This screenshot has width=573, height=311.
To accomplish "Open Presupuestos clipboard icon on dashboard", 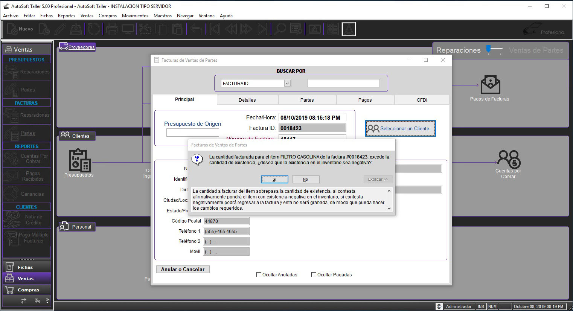I will (x=79, y=160).
